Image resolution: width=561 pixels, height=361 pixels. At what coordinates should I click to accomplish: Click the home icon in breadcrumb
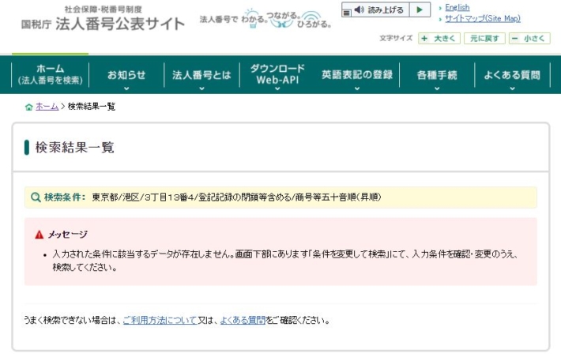coord(29,107)
